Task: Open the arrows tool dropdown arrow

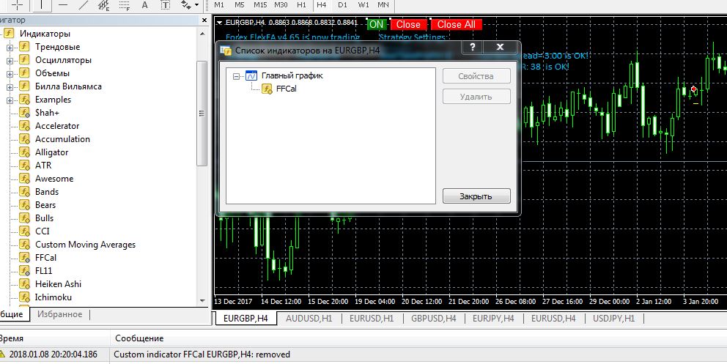Action: tap(196, 5)
